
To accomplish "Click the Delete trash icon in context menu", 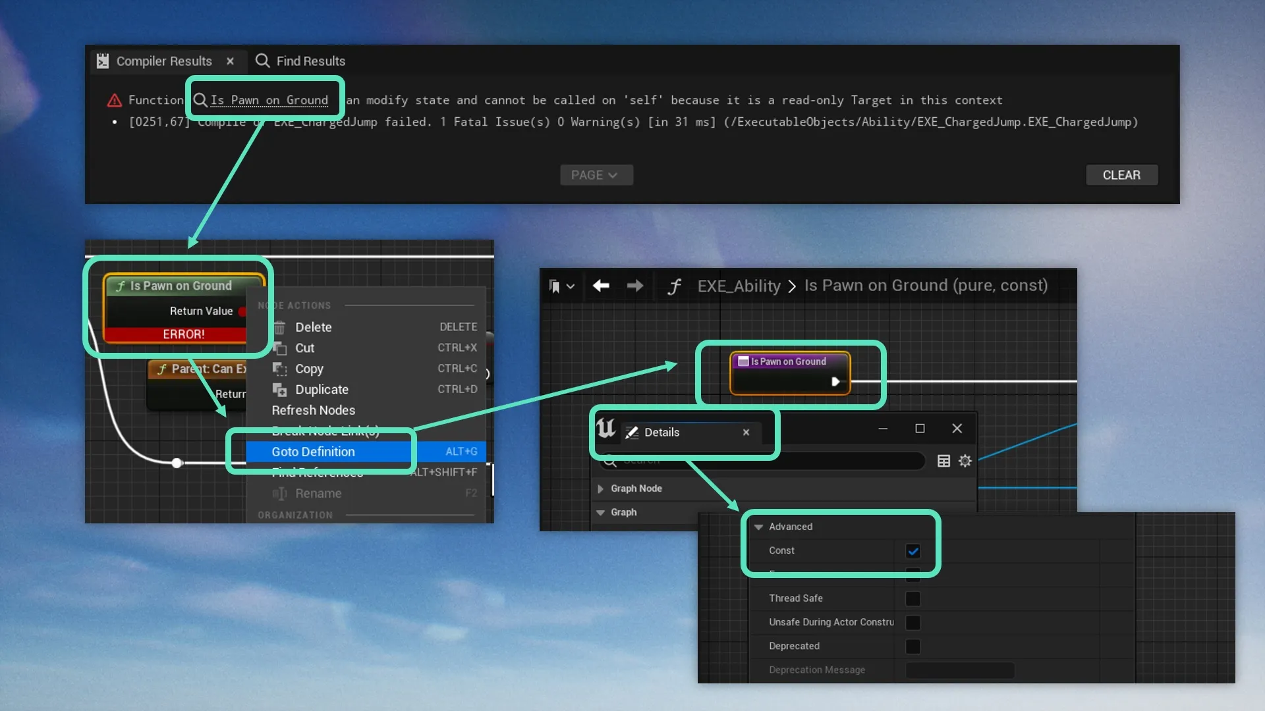I will [x=279, y=327].
